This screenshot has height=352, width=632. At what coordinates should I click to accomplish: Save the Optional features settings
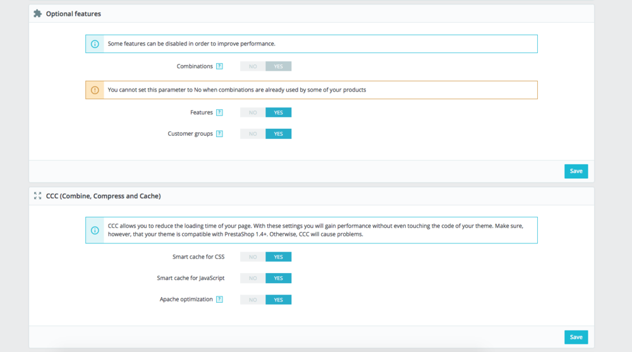[x=576, y=171]
